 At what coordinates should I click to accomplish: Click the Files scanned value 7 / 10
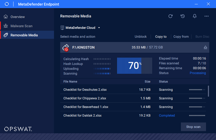[202, 63]
